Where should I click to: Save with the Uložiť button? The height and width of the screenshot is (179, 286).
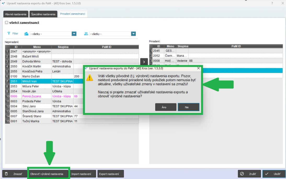coord(273,174)
